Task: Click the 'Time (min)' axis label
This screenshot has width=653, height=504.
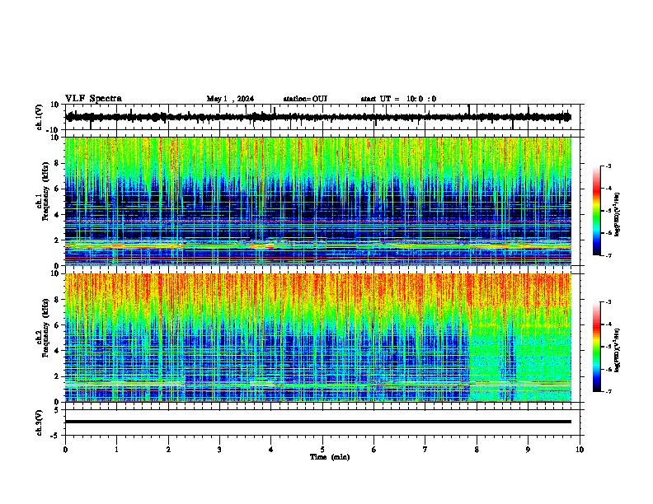Action: [330, 457]
